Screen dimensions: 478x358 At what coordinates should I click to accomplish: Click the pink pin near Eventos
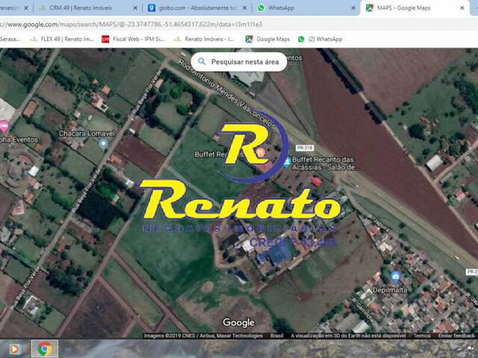[3, 126]
